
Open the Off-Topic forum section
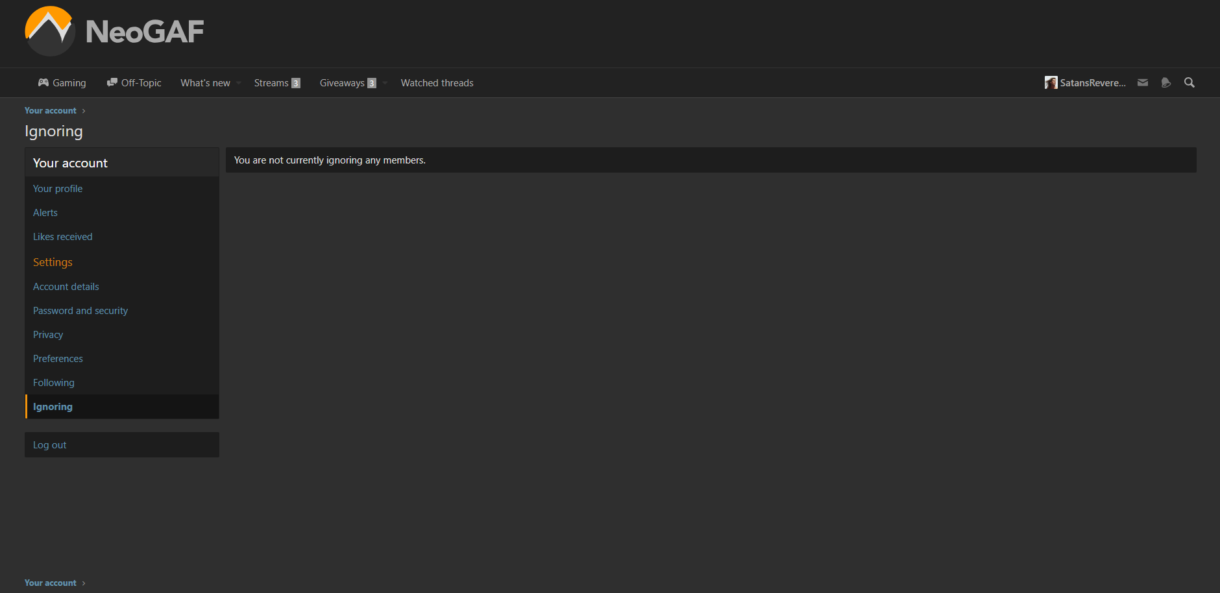pos(134,83)
